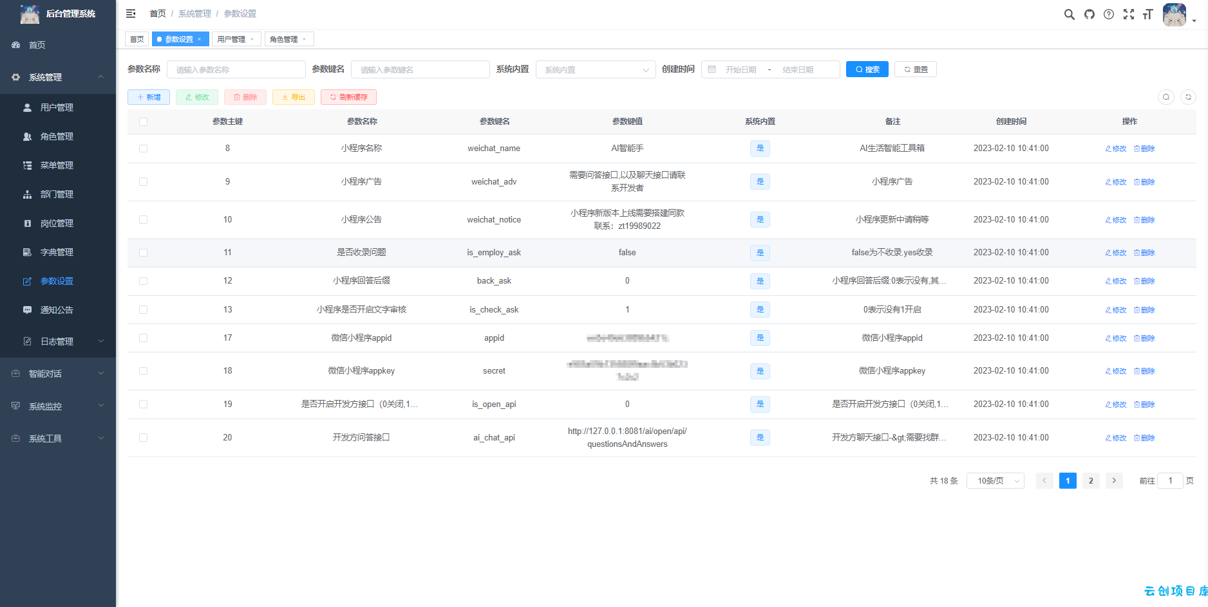This screenshot has height=607, width=1208.
Task: Refresh the table with round refresh icon
Action: click(x=1188, y=97)
